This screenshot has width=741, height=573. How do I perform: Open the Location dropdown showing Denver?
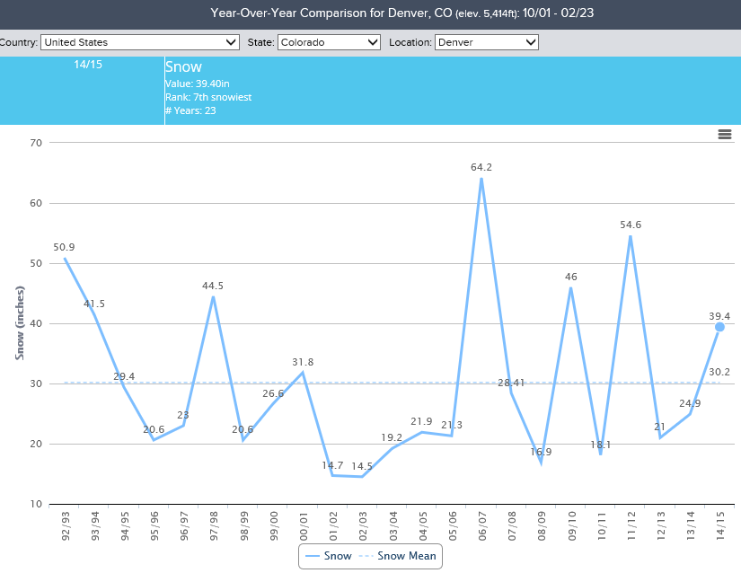tap(486, 42)
